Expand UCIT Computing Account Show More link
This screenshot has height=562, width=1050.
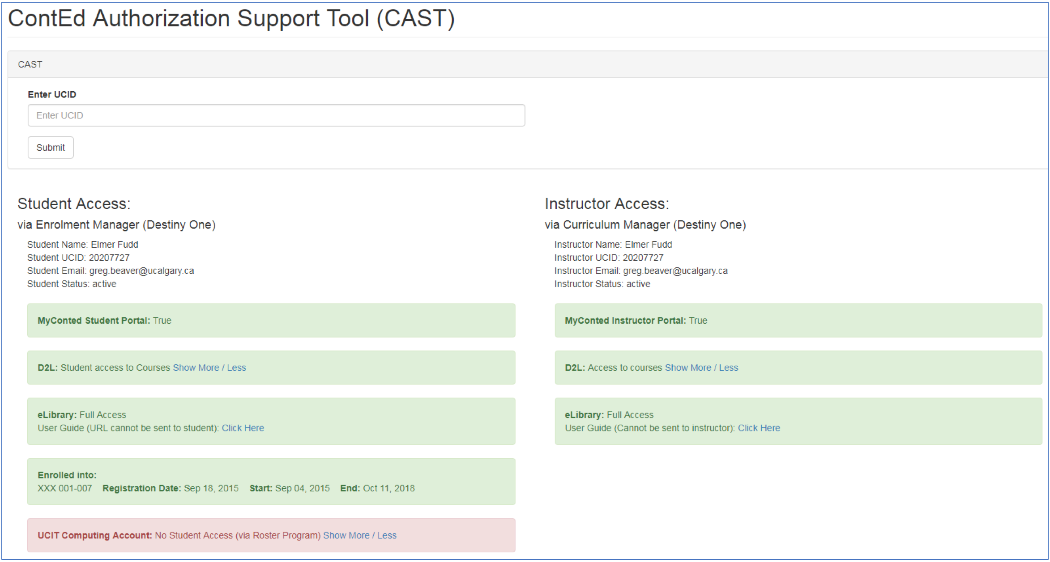(x=346, y=535)
